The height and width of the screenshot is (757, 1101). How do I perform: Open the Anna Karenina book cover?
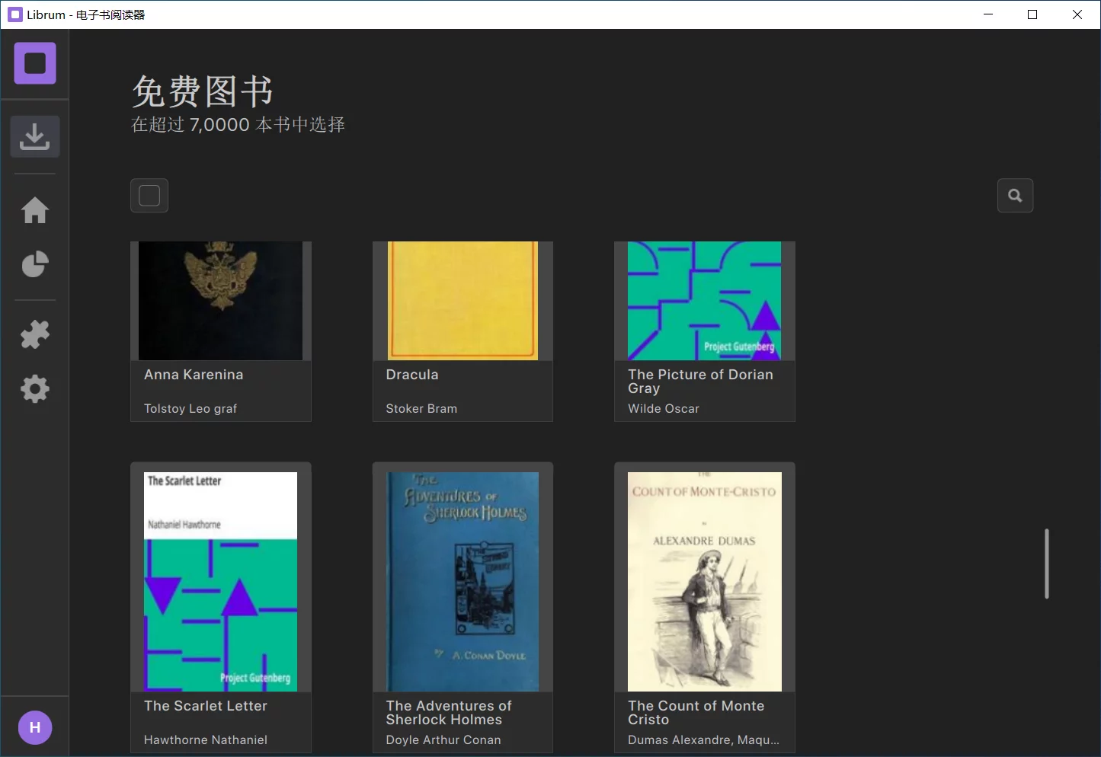tap(220, 301)
